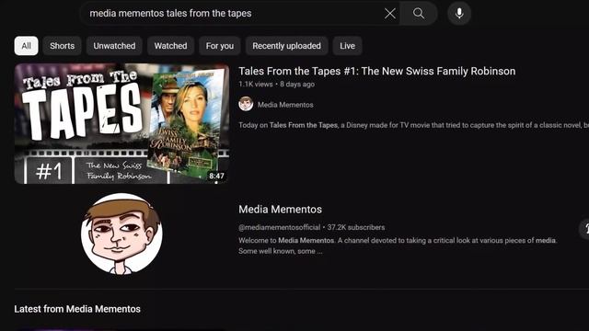This screenshot has width=589, height=331.
Task: Click the '1.1K views' text
Action: click(256, 84)
